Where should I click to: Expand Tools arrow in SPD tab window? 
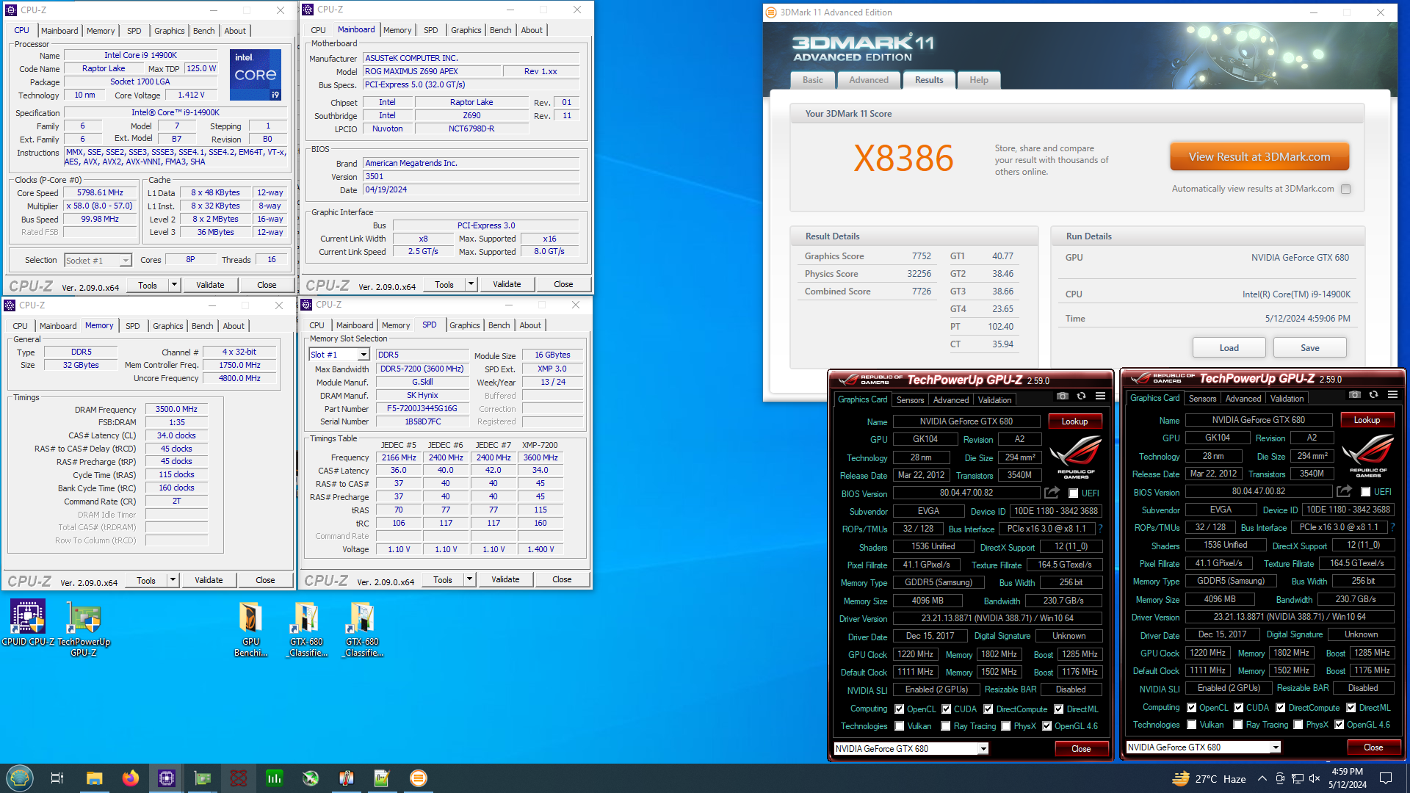point(469,579)
